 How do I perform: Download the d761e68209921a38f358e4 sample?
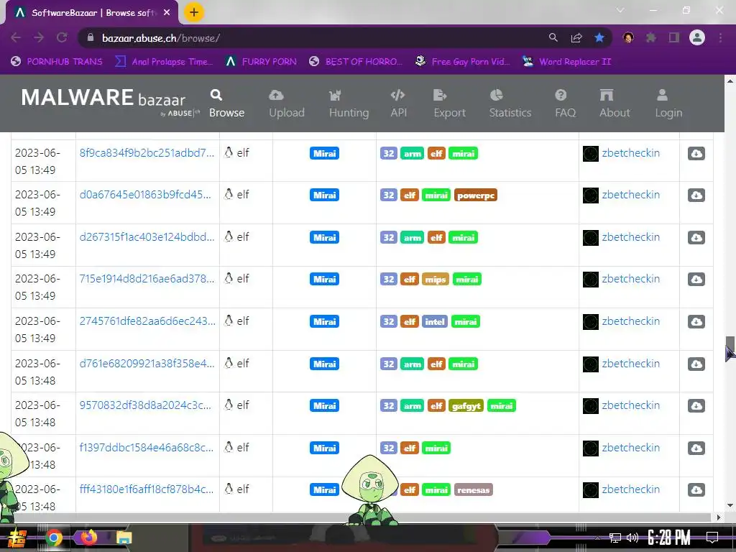pos(696,364)
